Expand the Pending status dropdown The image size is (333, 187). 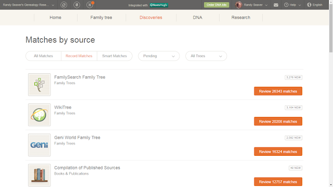tap(159, 56)
